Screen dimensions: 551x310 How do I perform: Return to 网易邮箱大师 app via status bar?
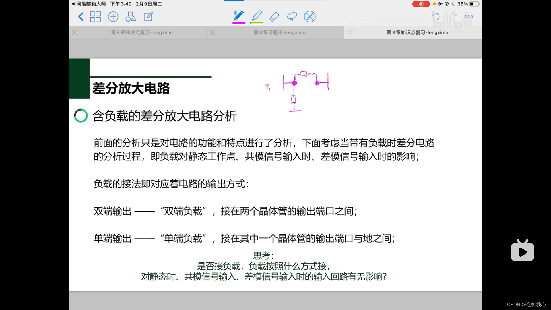(89, 4)
